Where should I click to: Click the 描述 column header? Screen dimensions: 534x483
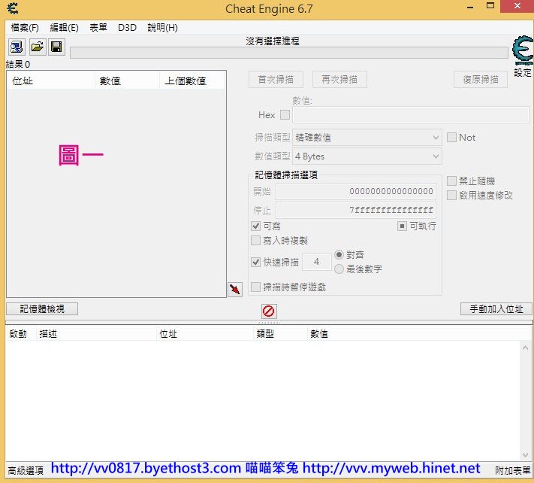[96, 333]
